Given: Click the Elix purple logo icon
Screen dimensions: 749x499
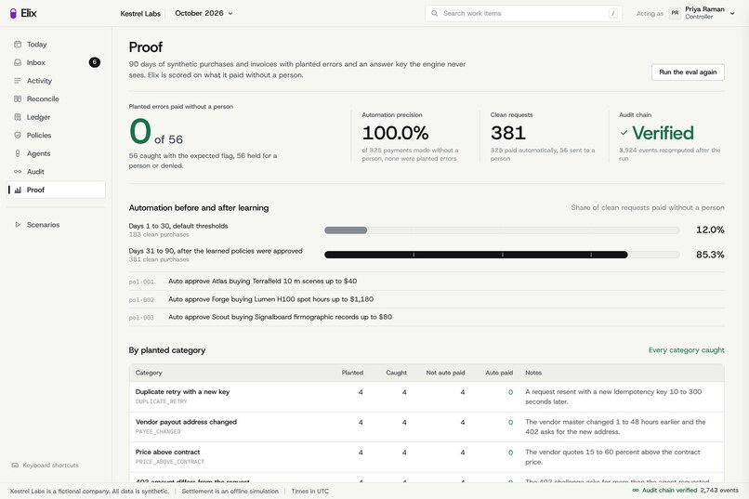Looking at the screenshot, I should (x=13, y=13).
